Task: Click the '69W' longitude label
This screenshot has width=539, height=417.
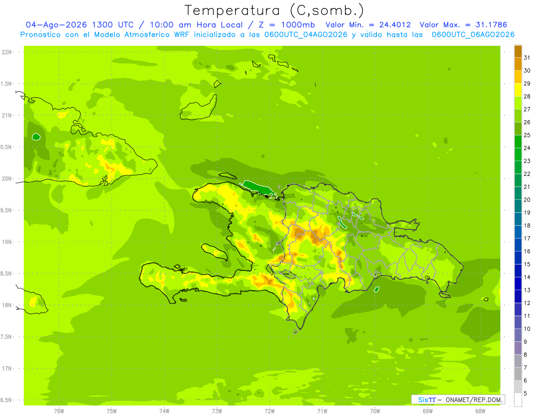Action: pyautogui.click(x=428, y=411)
